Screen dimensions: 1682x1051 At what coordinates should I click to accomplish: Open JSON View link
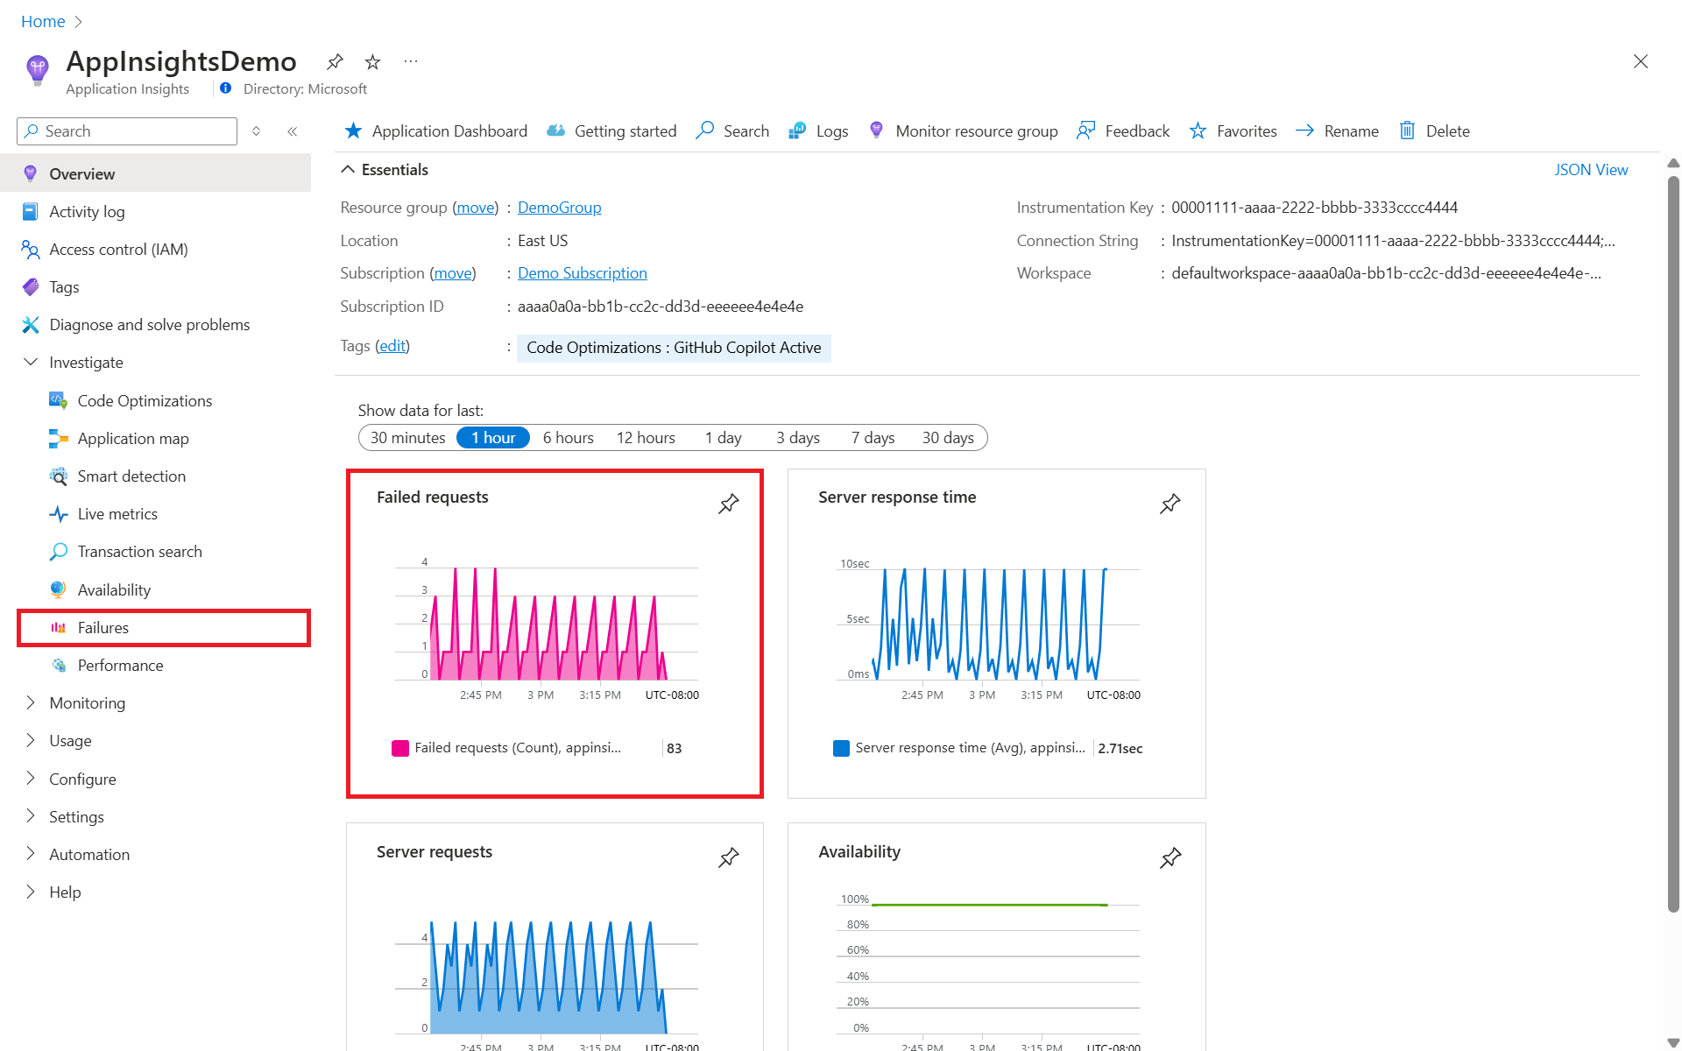coord(1590,170)
